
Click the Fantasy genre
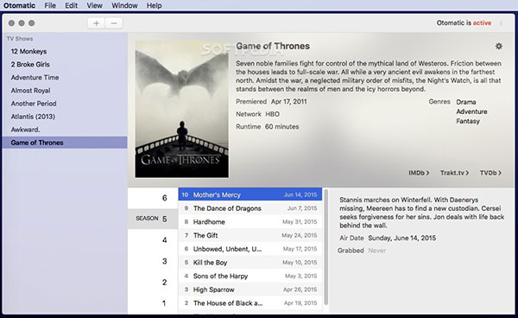[x=468, y=121]
